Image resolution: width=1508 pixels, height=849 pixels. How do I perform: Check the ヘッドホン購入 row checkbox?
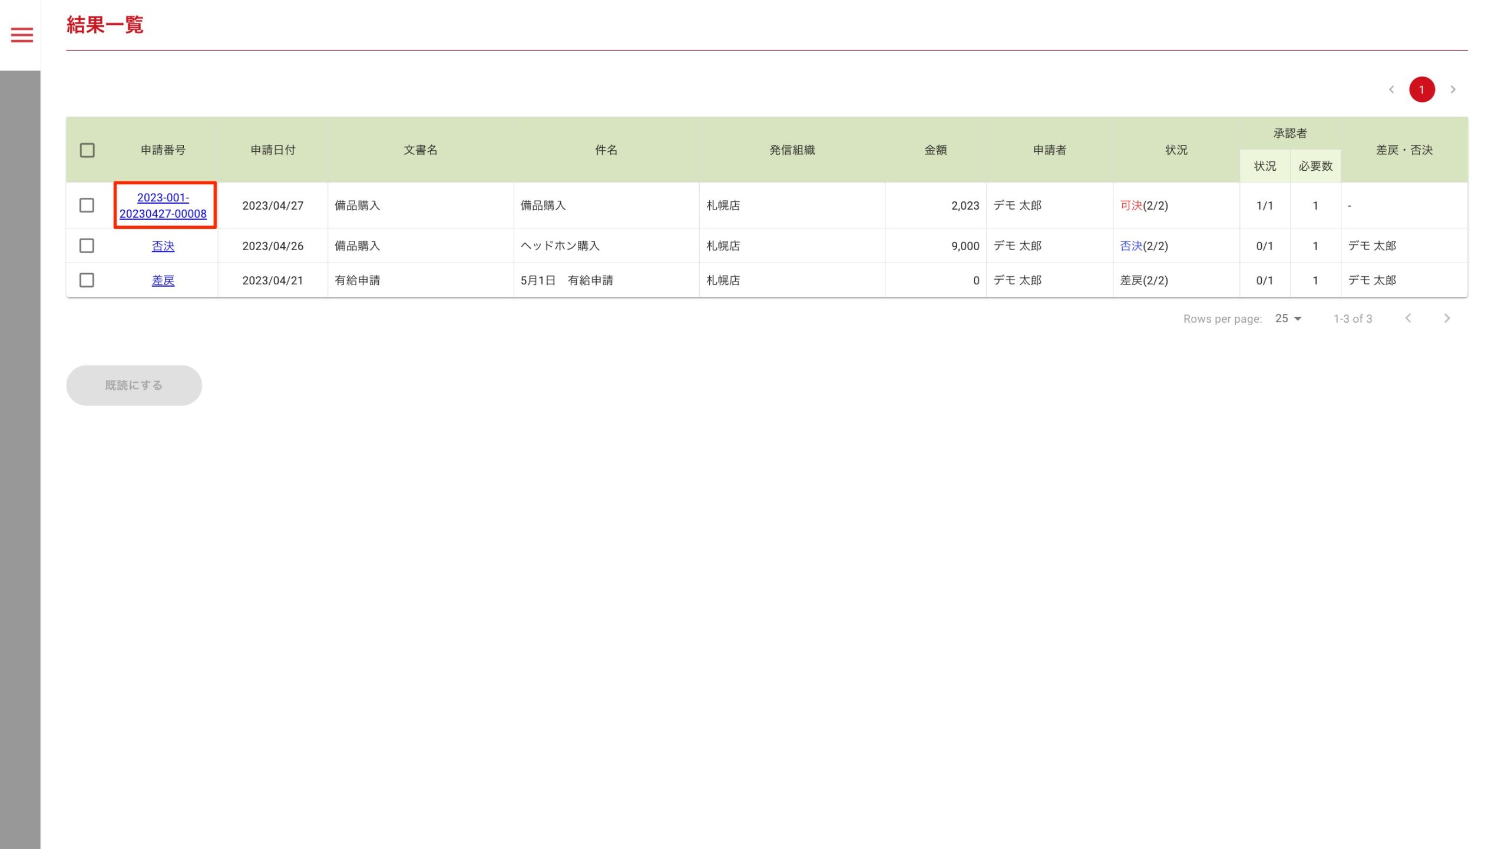87,246
